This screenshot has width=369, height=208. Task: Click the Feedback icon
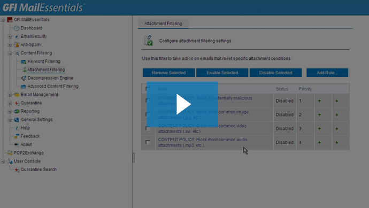[x=17, y=136]
